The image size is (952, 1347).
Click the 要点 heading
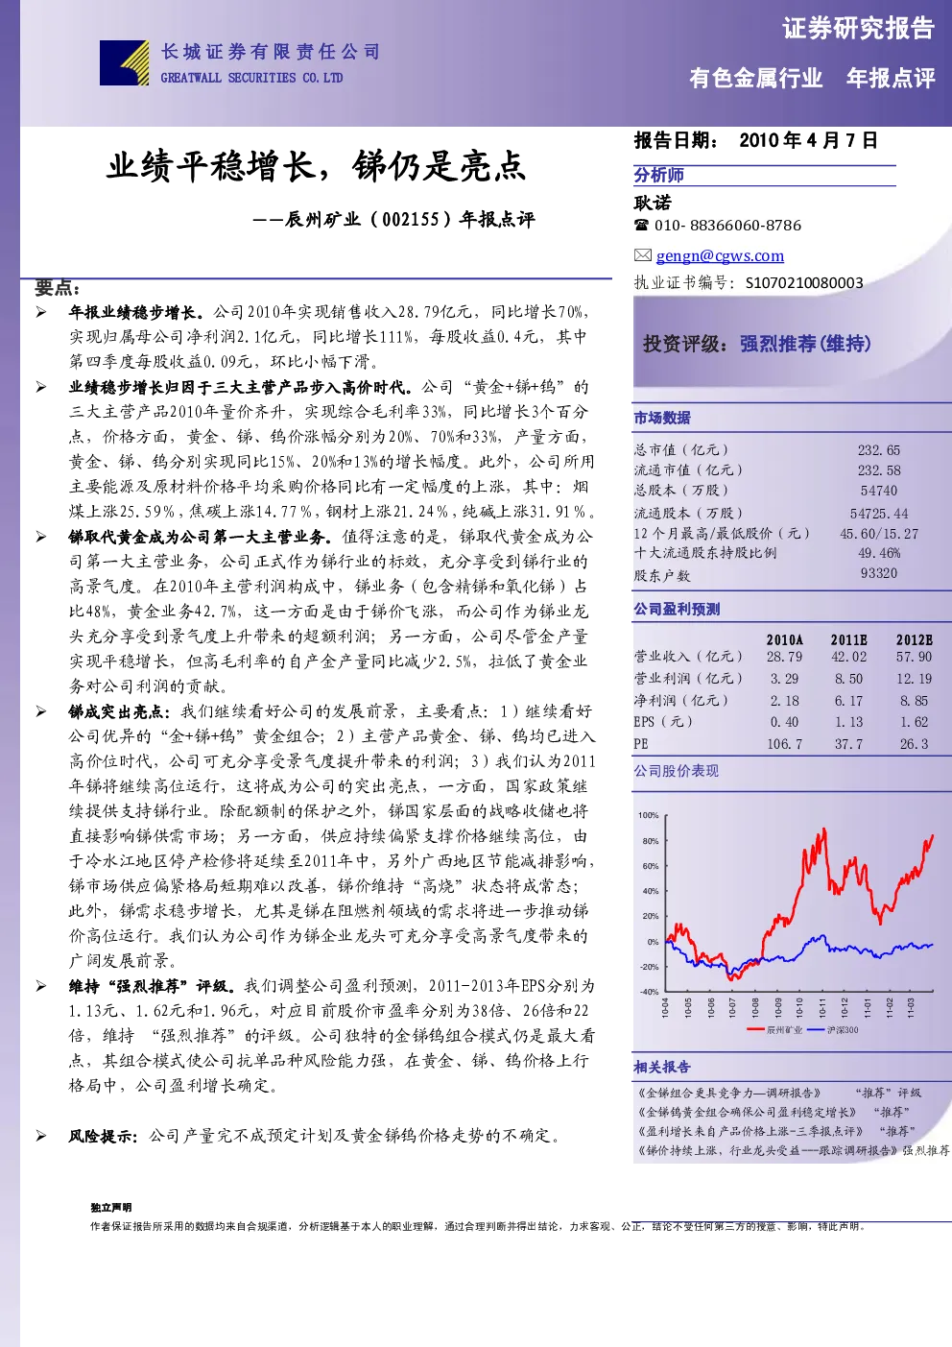[58, 288]
